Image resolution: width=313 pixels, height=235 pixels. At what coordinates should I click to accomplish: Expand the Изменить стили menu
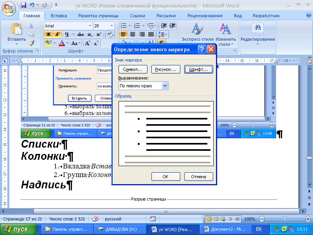tap(226, 34)
